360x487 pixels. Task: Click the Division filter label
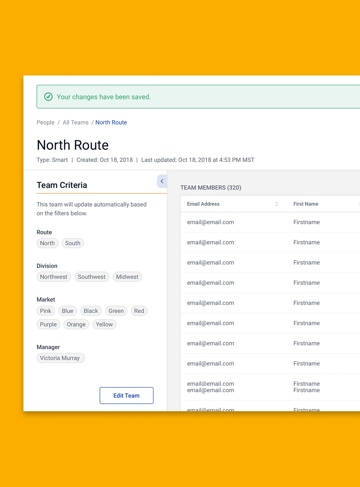(x=47, y=266)
